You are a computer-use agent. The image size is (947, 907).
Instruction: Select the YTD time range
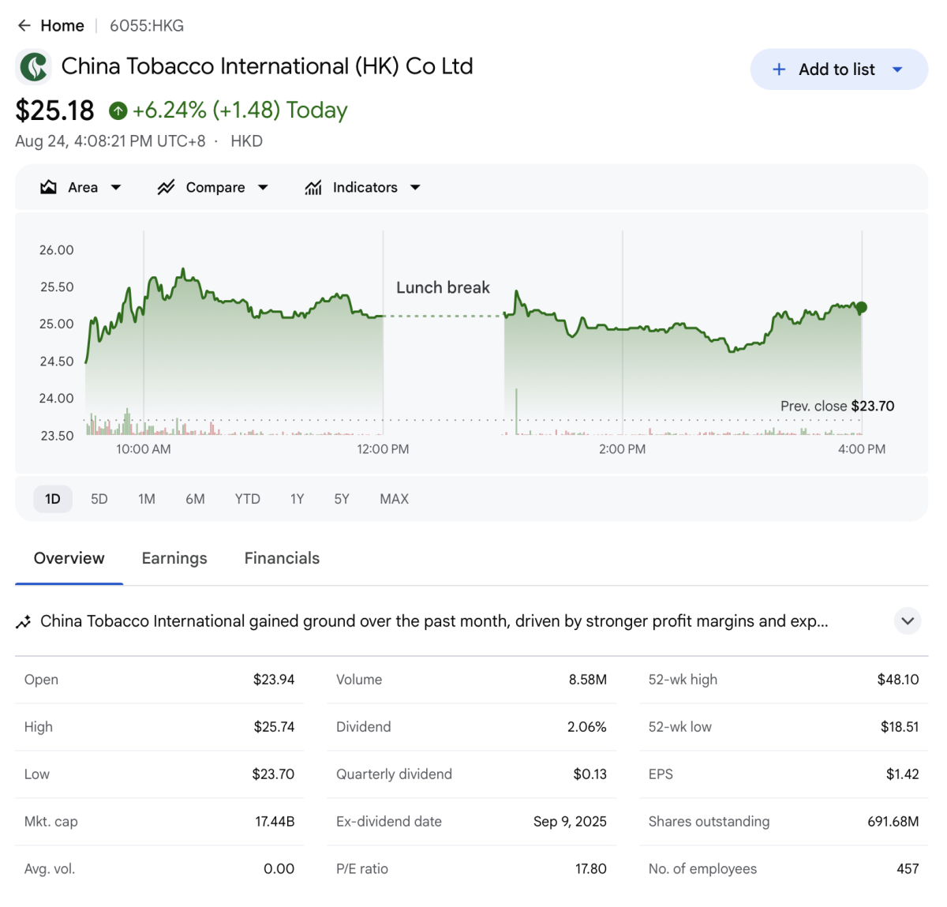pos(247,499)
